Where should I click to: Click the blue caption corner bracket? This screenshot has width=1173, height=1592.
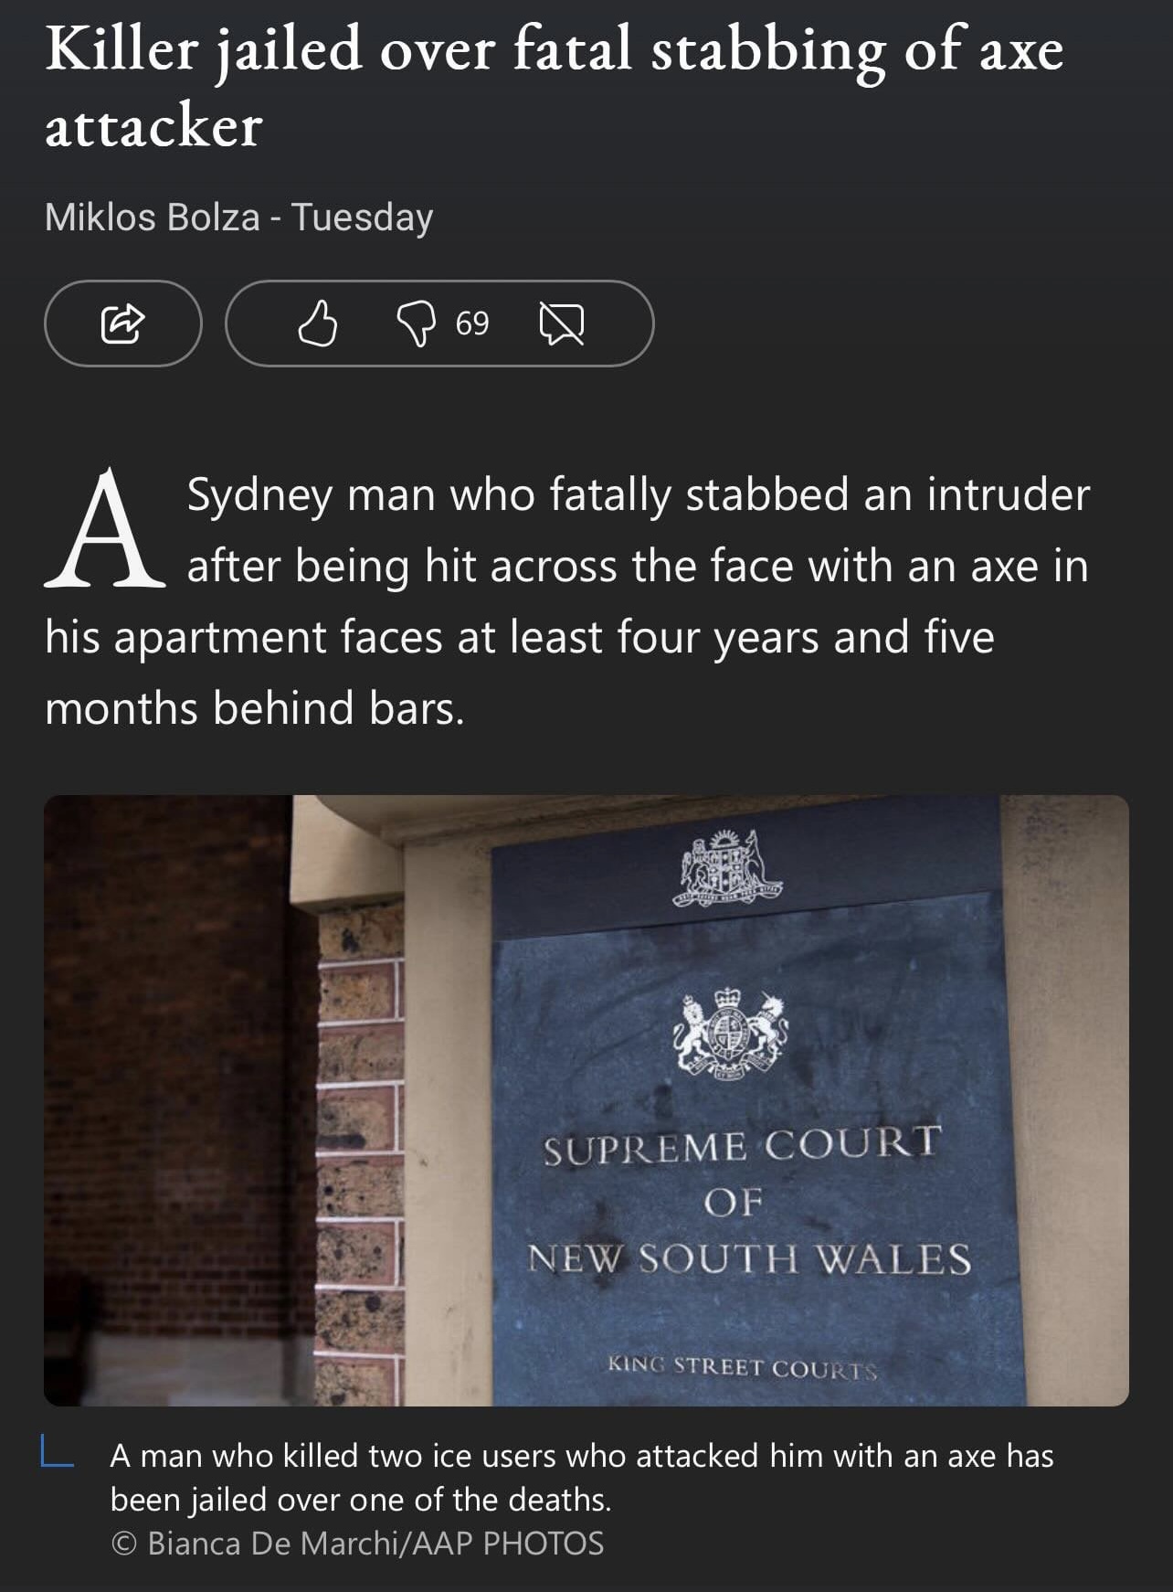pos(57,1452)
